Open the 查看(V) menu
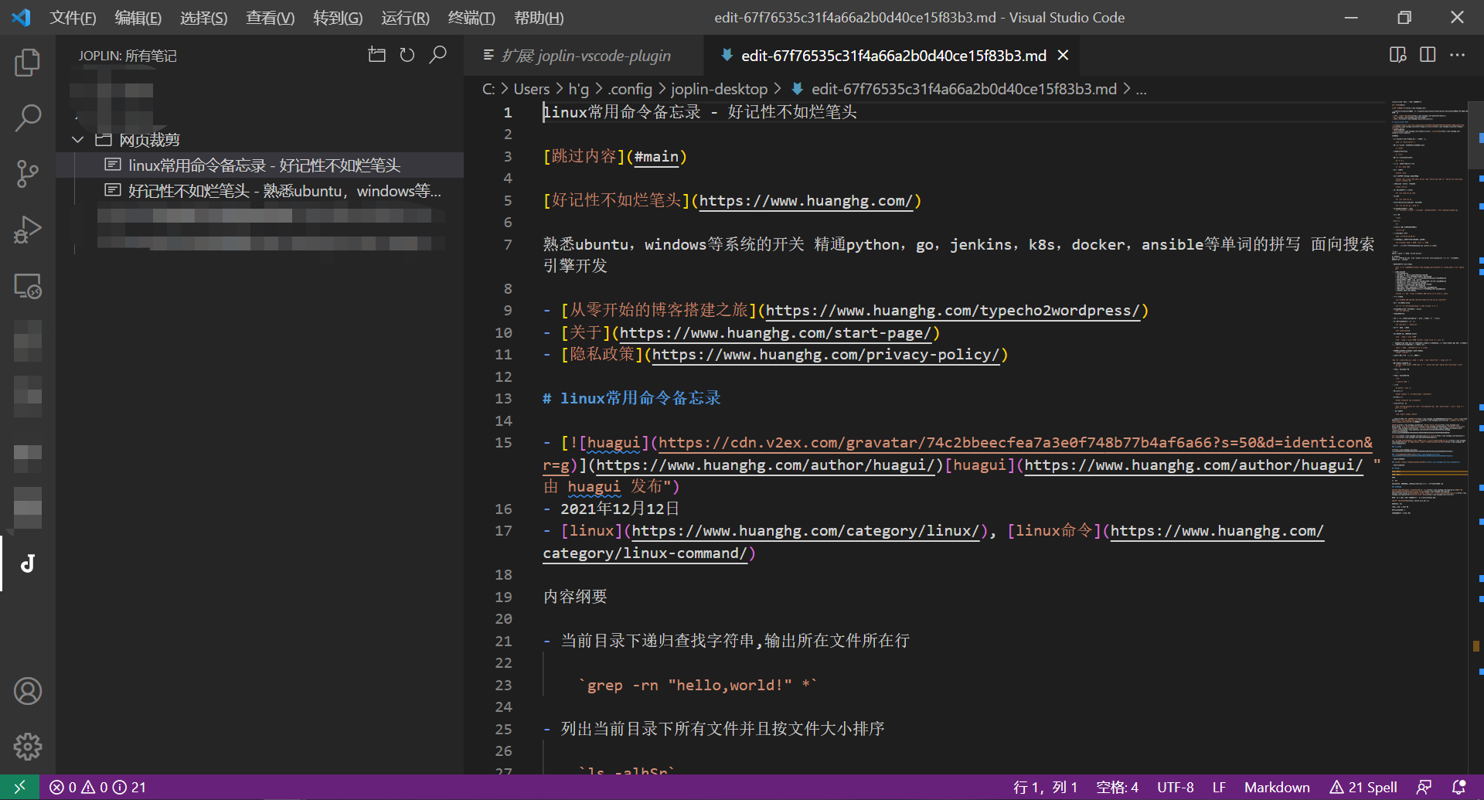1484x800 pixels. click(270, 18)
